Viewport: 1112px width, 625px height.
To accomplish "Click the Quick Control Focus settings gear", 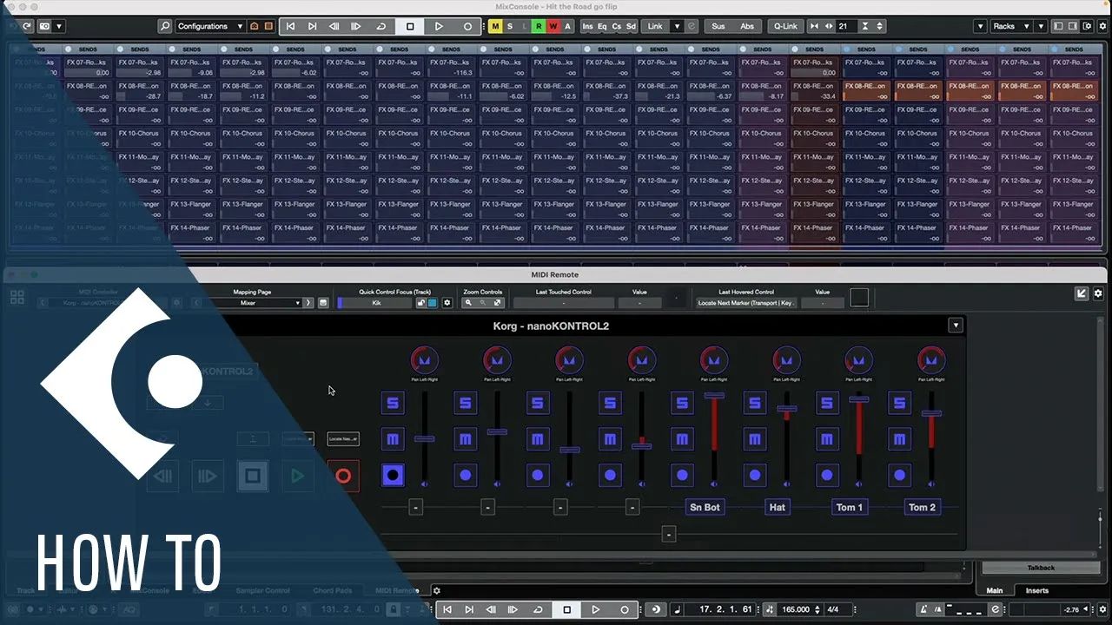I will [x=447, y=303].
